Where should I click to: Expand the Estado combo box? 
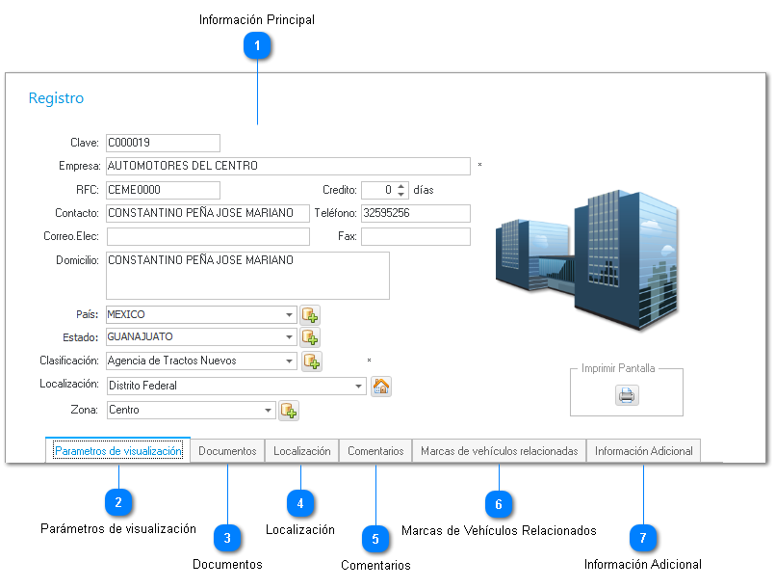point(290,337)
